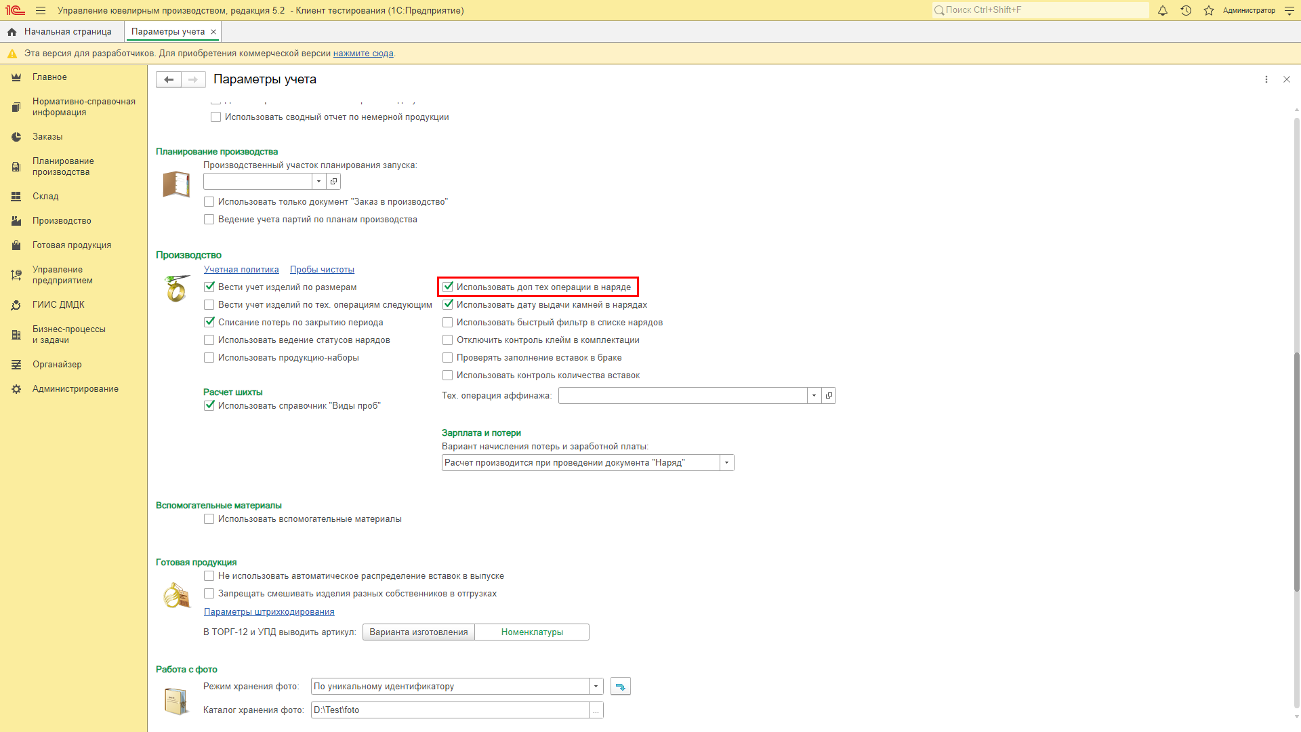Open the Производство sidebar section
1301x732 pixels.
[x=62, y=221]
